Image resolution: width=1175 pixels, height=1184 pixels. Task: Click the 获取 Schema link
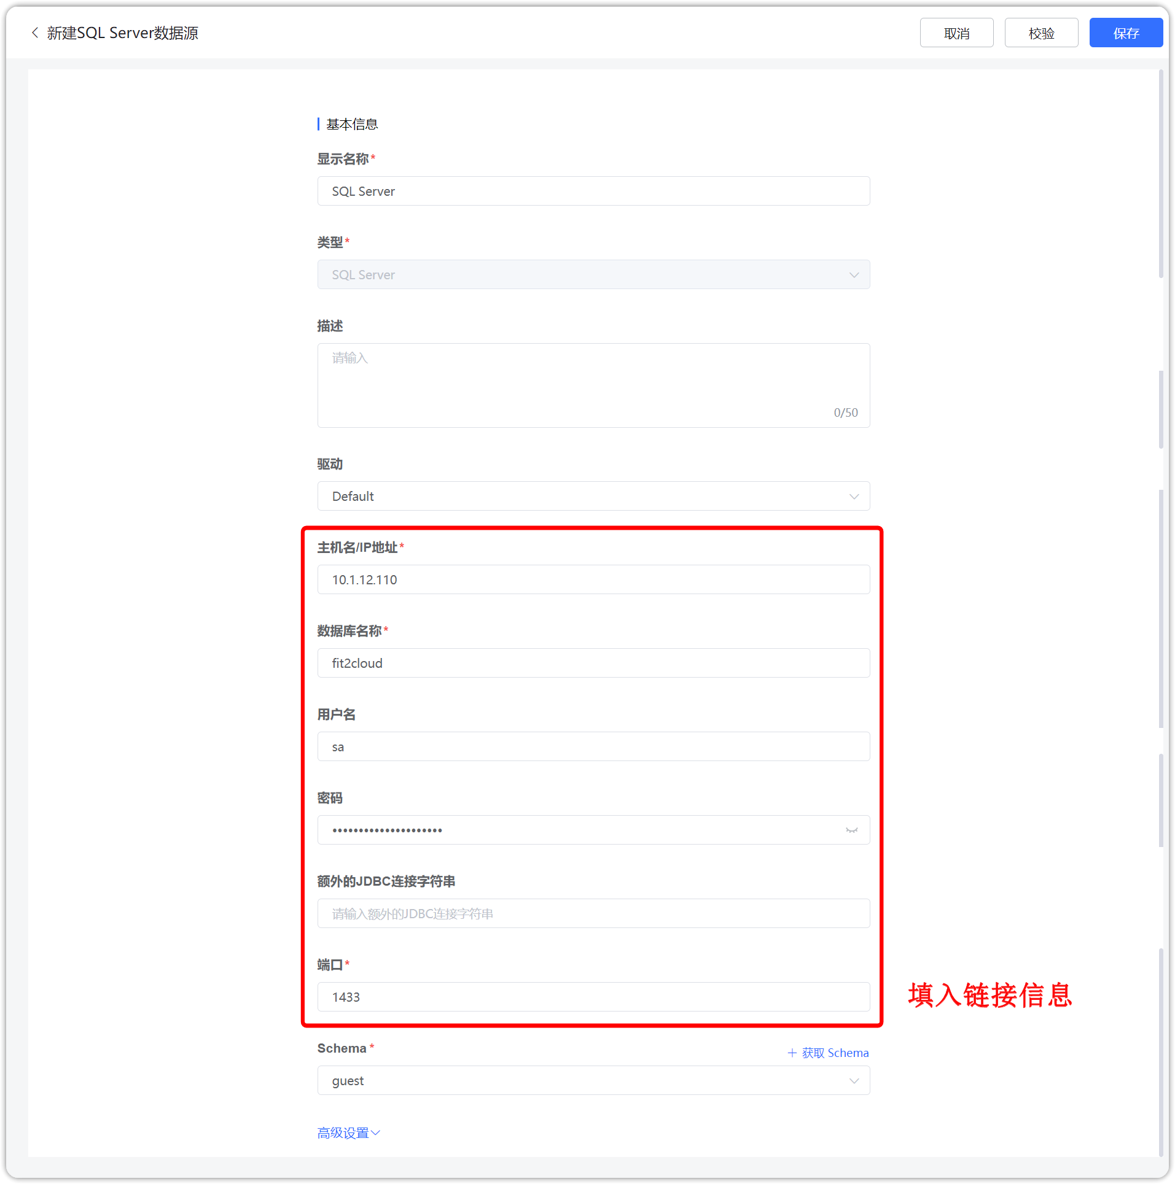(x=835, y=1052)
